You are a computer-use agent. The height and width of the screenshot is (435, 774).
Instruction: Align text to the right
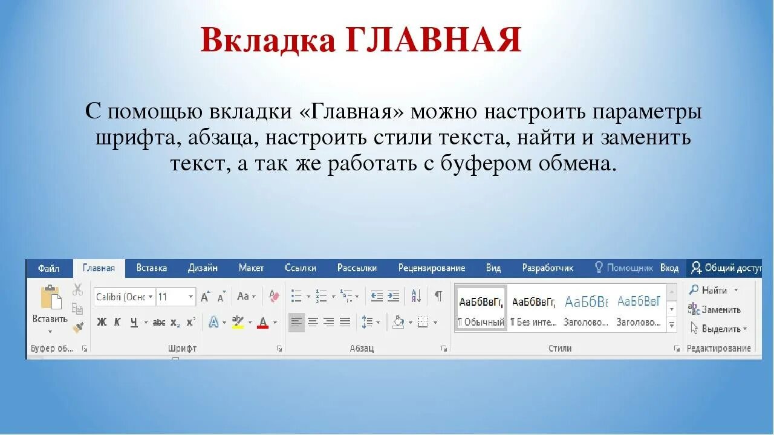(x=329, y=323)
